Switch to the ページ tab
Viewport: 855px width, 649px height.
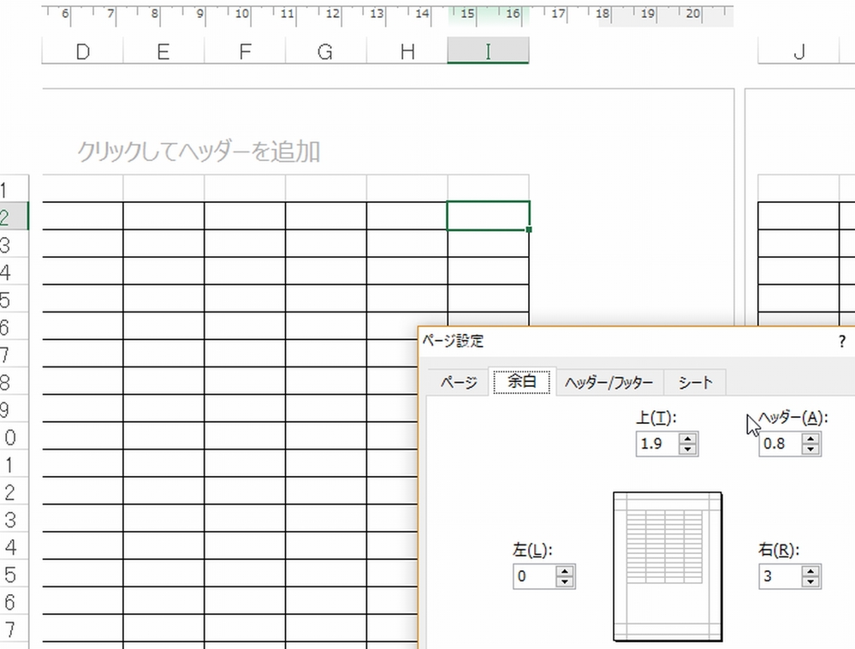pos(459,383)
